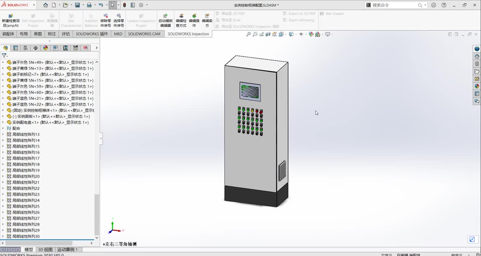Open the File Properties icon
Image resolution: width=481 pixels, height=256 pixels.
point(133,5)
